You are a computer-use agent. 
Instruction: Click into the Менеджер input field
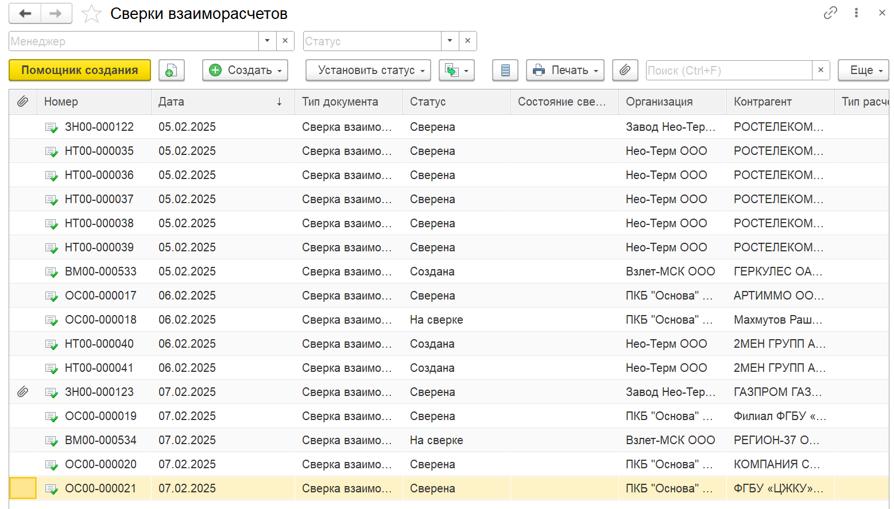(x=134, y=41)
